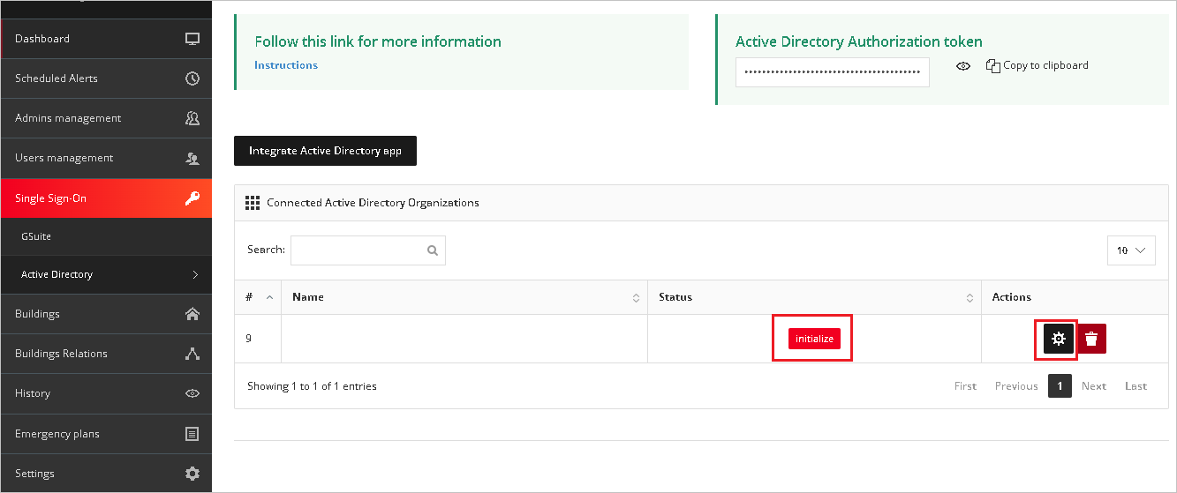
Task: Show the authorization token with eye icon
Action: (963, 66)
